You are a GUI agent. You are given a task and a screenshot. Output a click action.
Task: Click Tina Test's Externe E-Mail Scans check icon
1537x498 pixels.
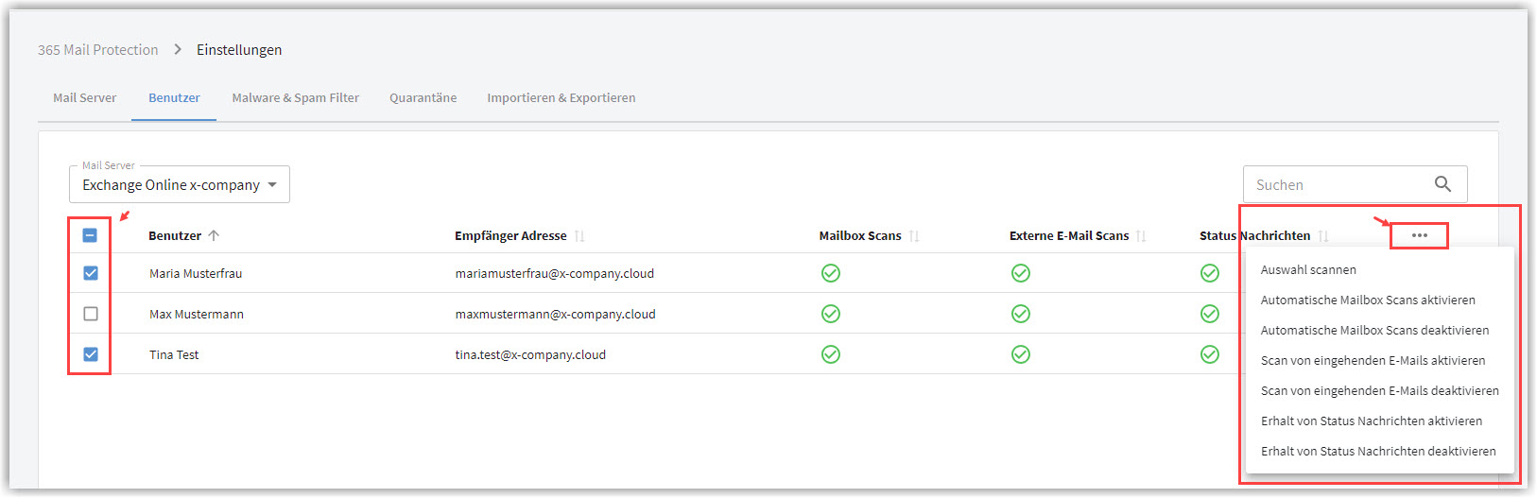pyautogui.click(x=1021, y=354)
